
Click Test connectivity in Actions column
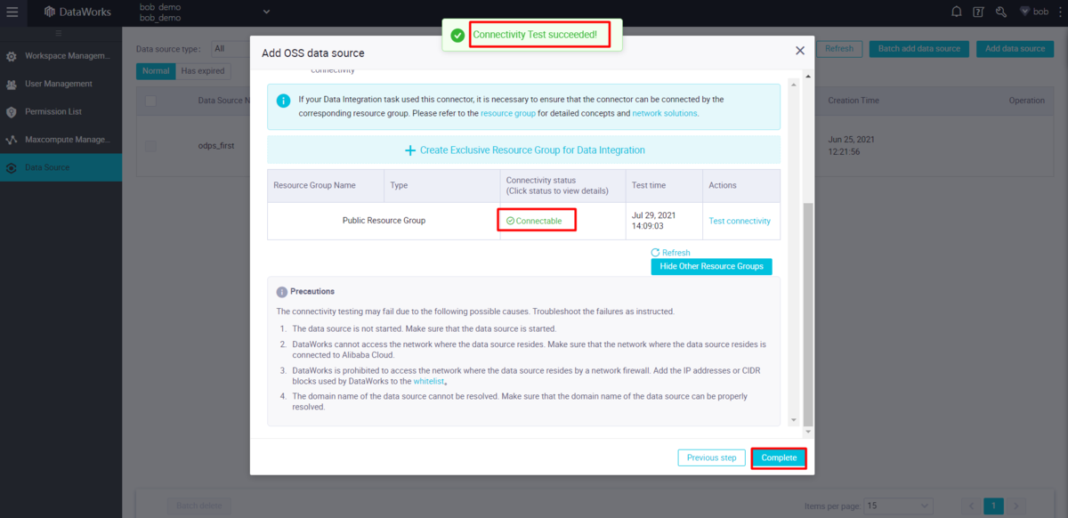click(x=740, y=221)
